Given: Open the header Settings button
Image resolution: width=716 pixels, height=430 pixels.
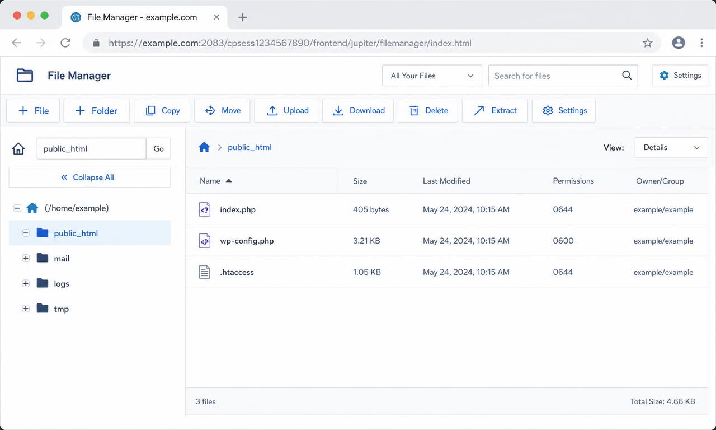Looking at the screenshot, I should 680,76.
